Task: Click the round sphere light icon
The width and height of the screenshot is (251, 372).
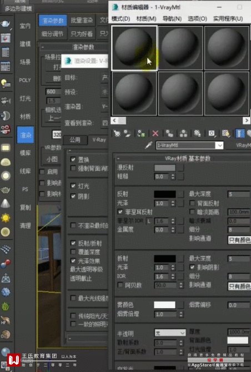Action: click(x=5, y=176)
